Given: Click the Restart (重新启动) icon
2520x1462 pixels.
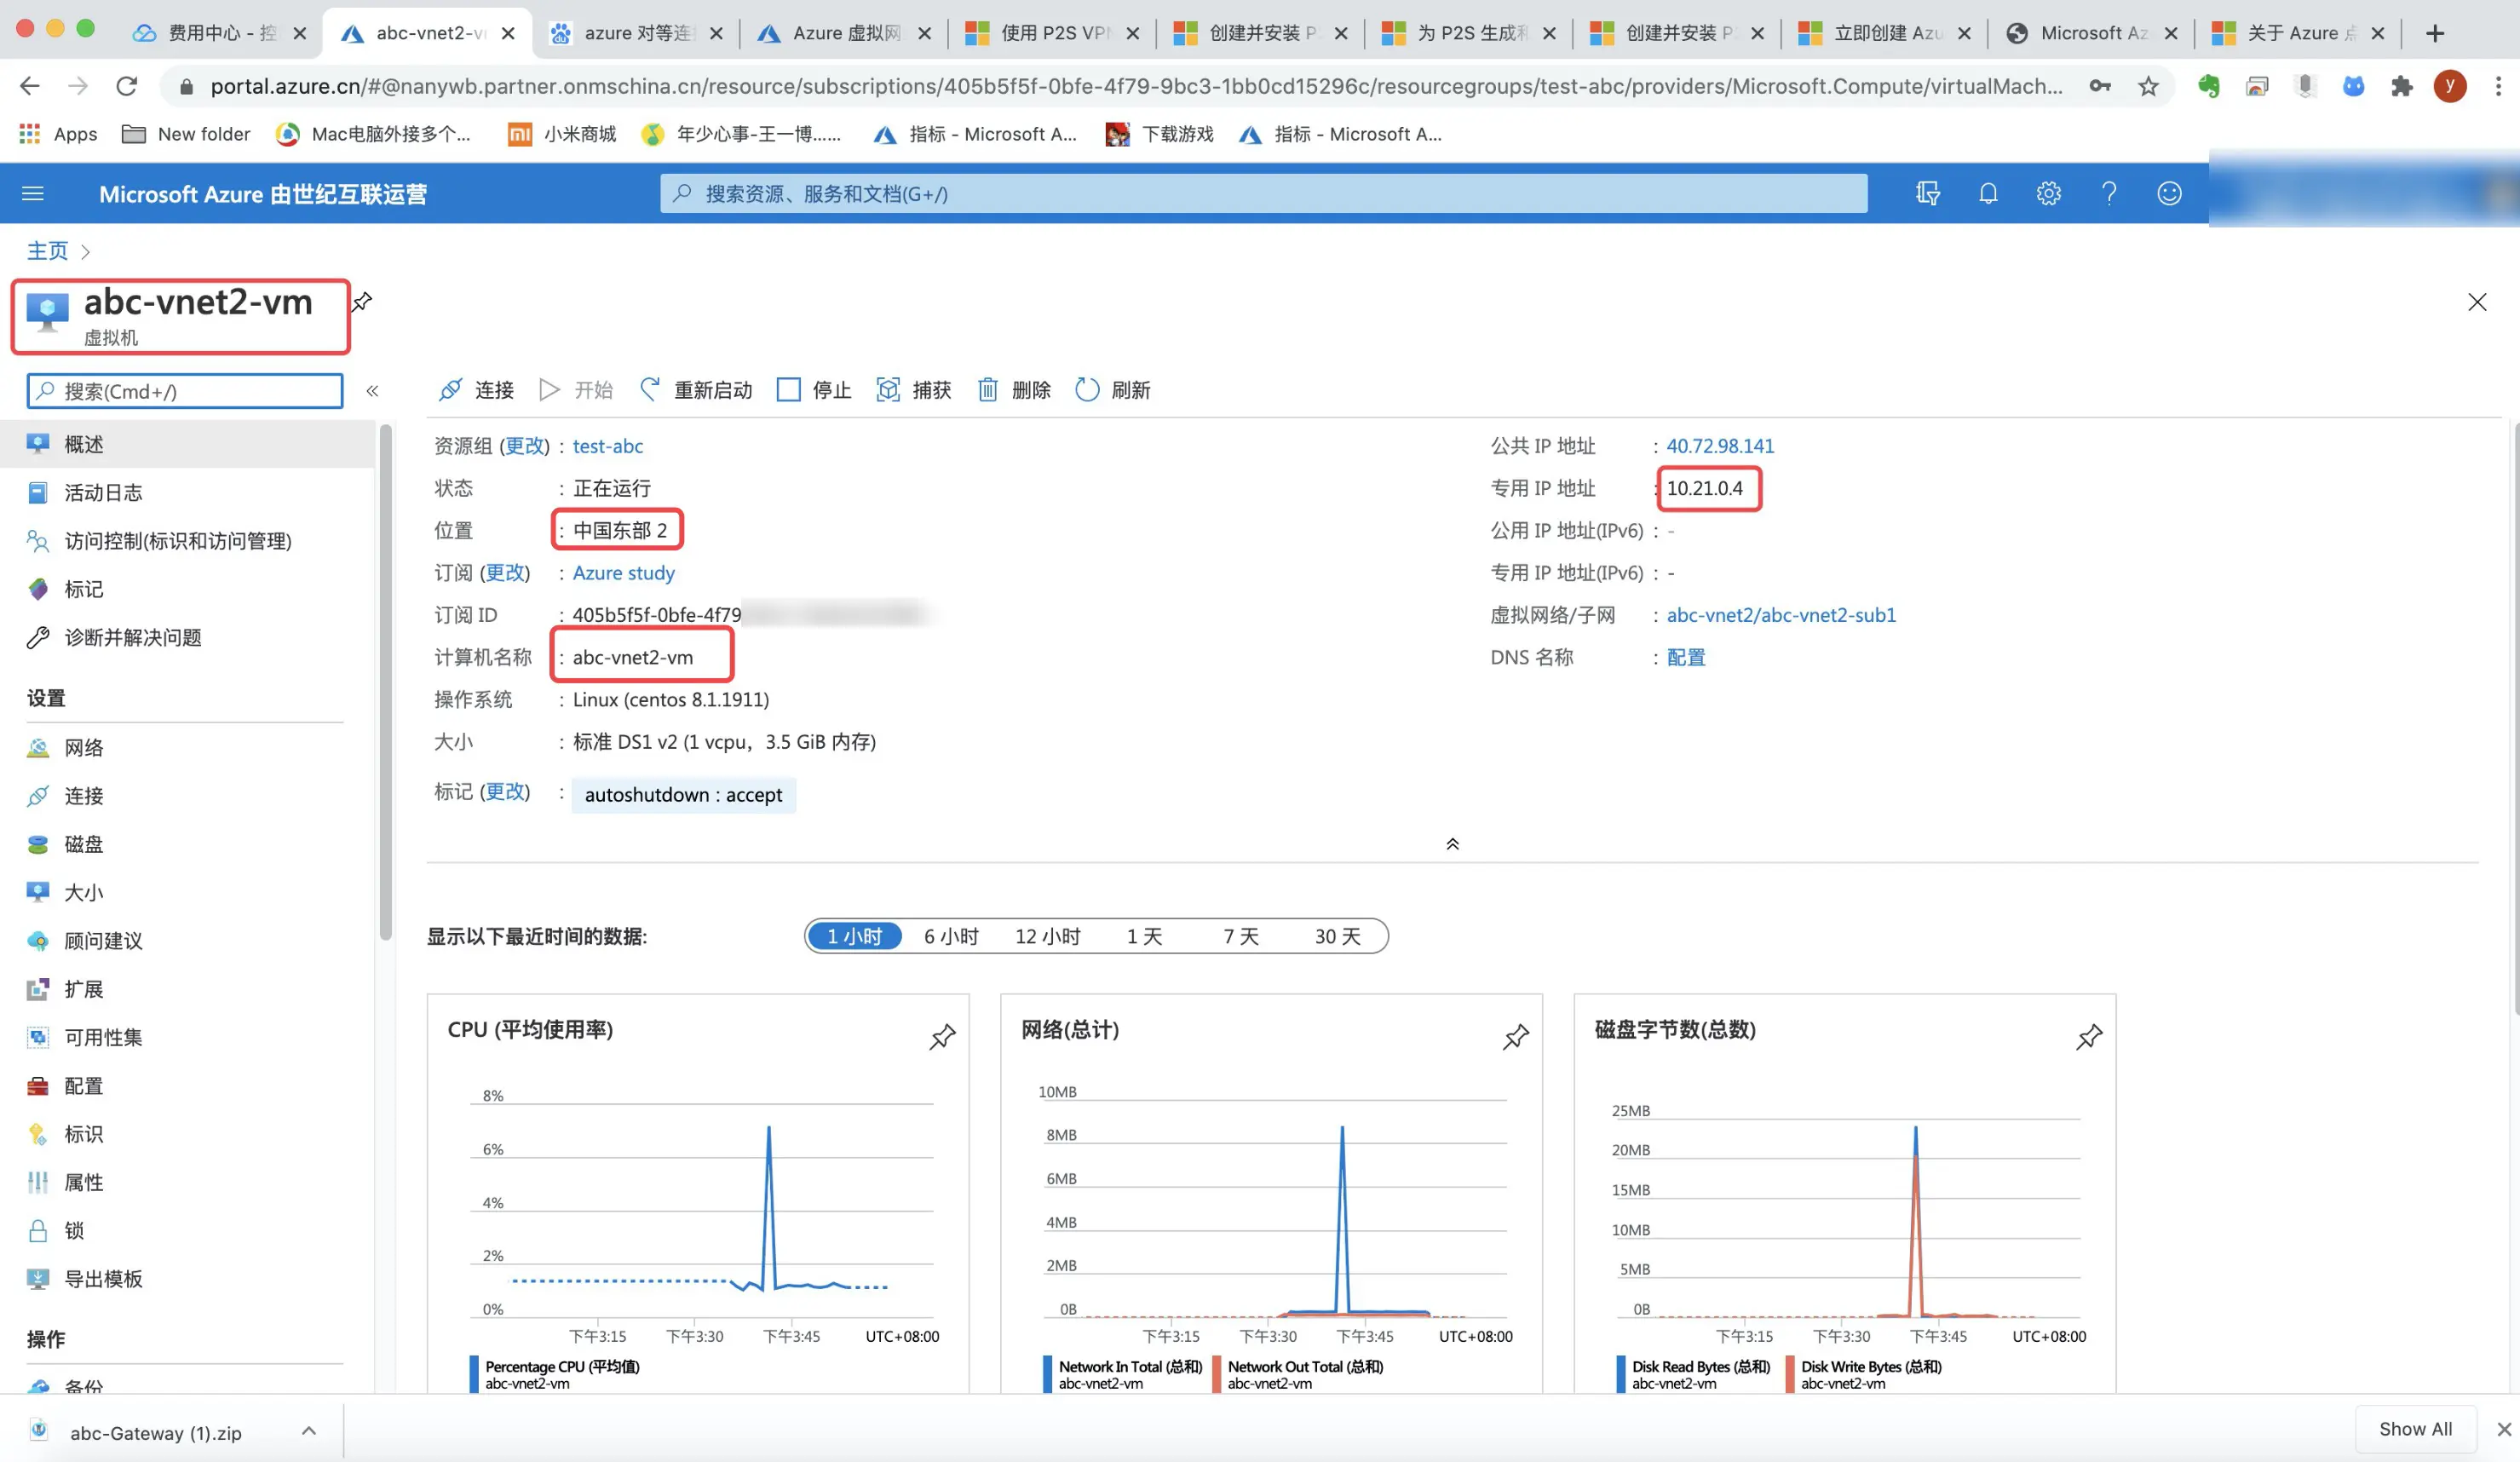Looking at the screenshot, I should [x=650, y=390].
